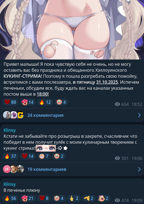Open the anime artwork image in post
This screenshot has width=144, height=204.
[x=72, y=30]
